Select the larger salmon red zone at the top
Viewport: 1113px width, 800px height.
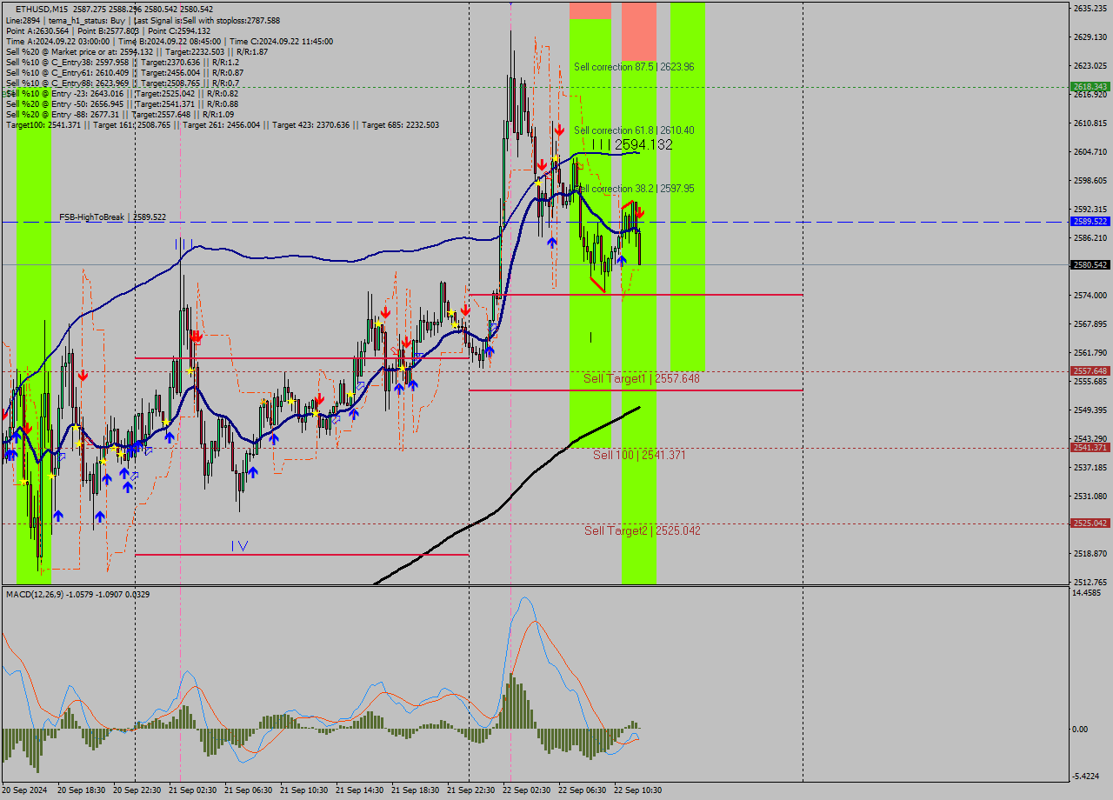639,30
